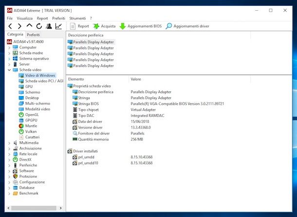Select the Tipo chipset row
Screen dimensions: 297x217
(114, 110)
